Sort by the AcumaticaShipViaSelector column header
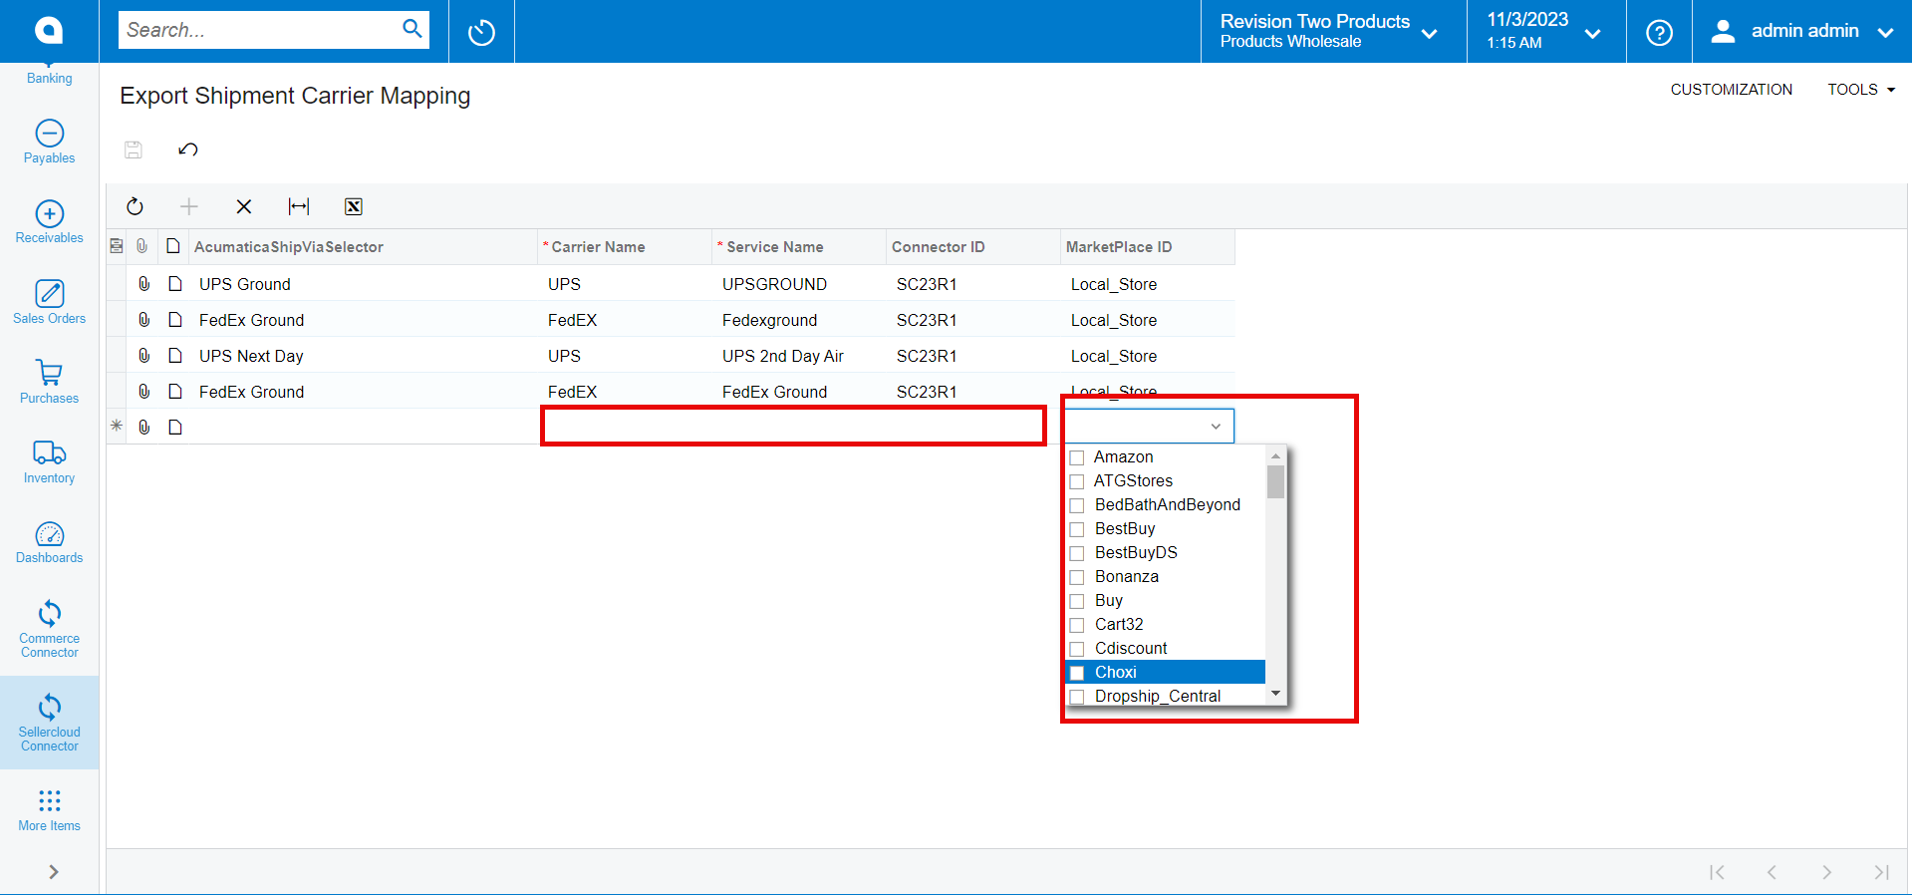Image resolution: width=1912 pixels, height=895 pixels. (x=364, y=247)
